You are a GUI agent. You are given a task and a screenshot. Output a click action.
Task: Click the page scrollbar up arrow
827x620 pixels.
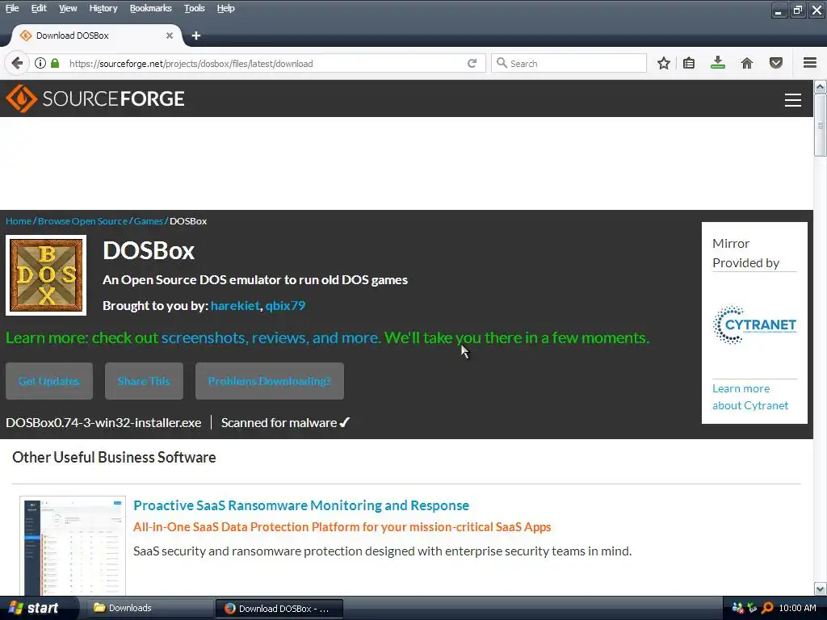click(821, 86)
